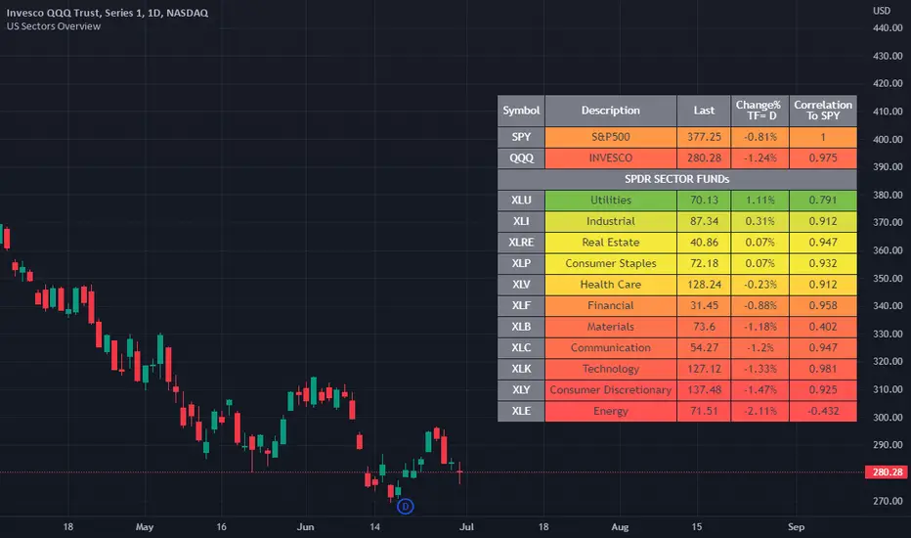
Task: Click Financial change value -0.88%
Action: click(x=759, y=305)
